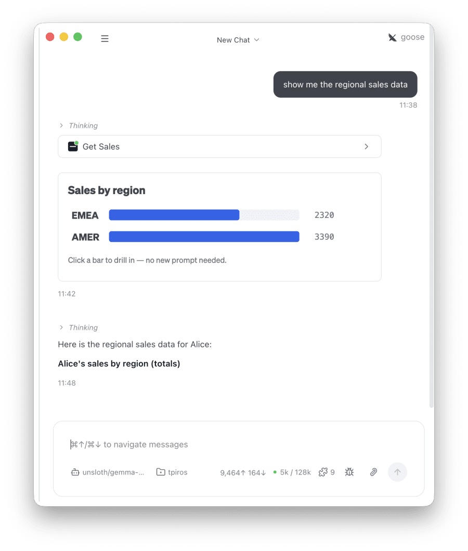The width and height of the screenshot is (468, 551).
Task: Expand the Get Sales tool chevron
Action: click(x=366, y=147)
